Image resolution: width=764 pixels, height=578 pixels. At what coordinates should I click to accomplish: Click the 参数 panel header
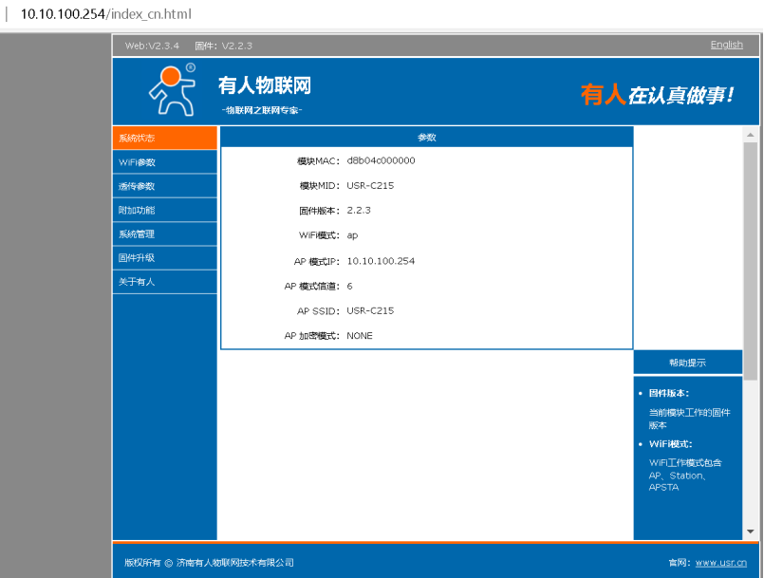click(426, 138)
